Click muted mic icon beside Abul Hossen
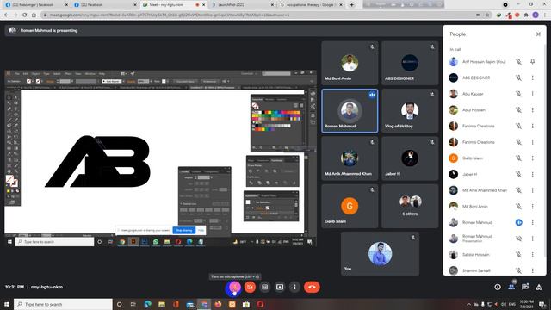Screen dimensions: 551x310 tap(518, 110)
